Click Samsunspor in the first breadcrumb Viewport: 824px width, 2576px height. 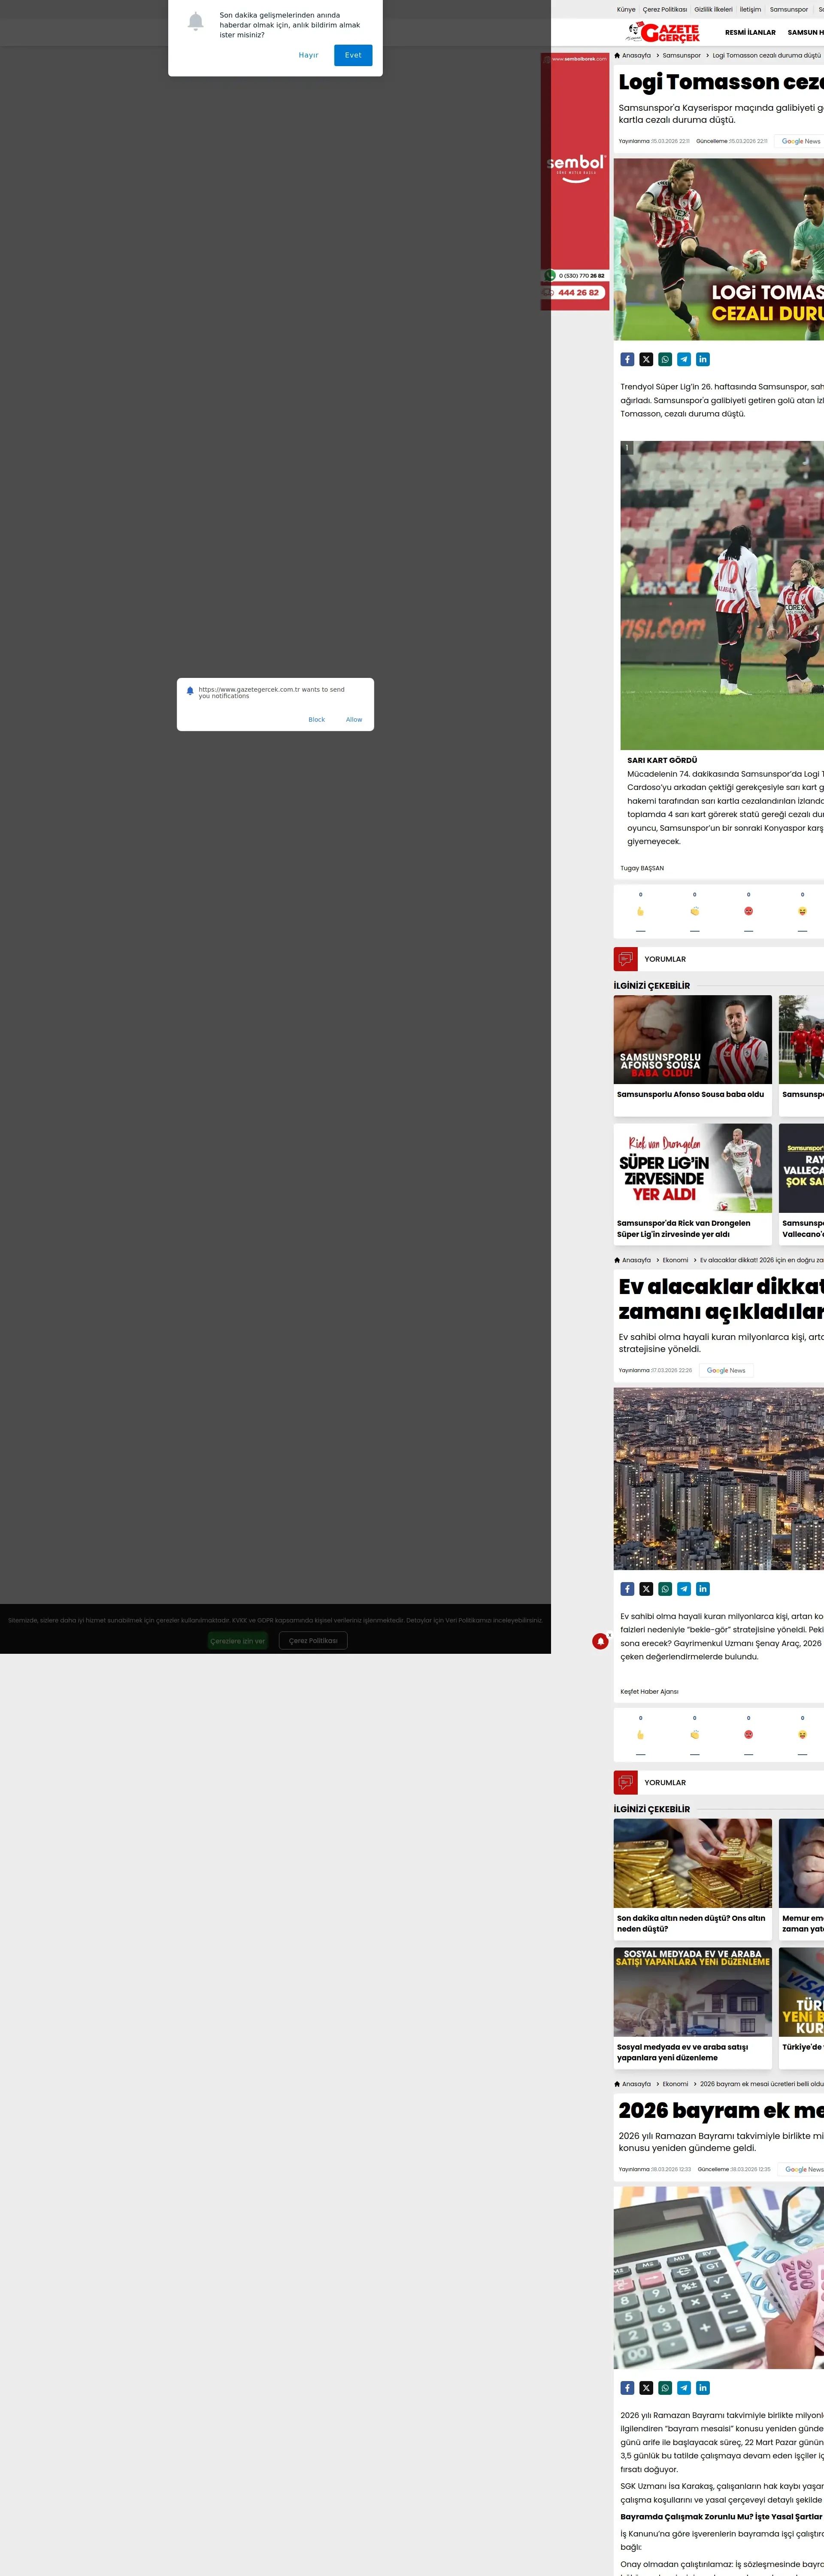coord(681,56)
